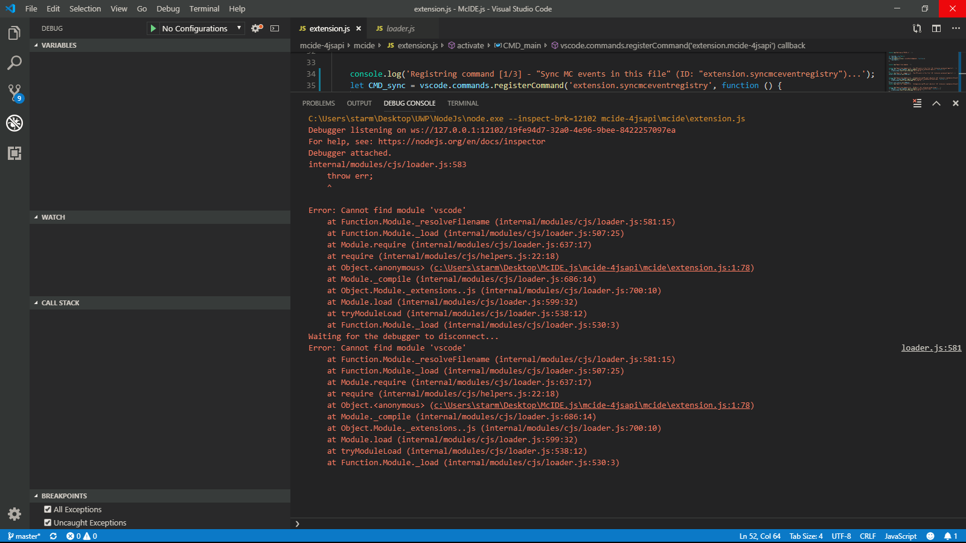Clear the debug console output
Image resolution: width=966 pixels, height=543 pixels.
tap(917, 103)
